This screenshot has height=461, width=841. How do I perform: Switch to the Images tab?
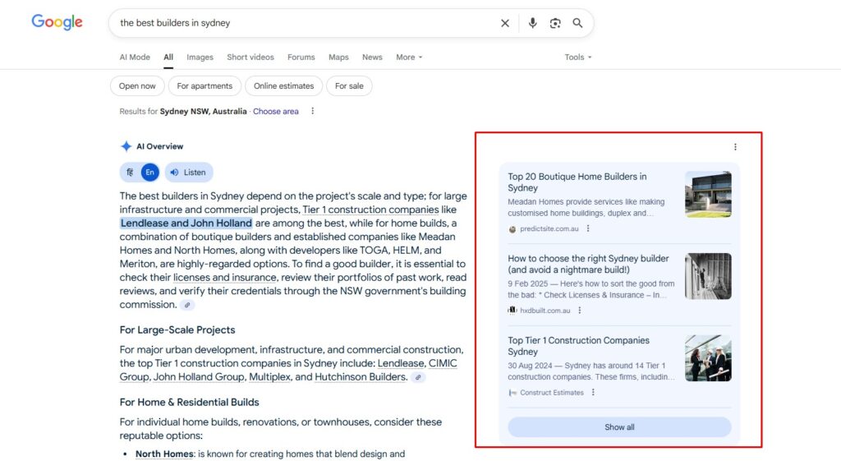[200, 58]
